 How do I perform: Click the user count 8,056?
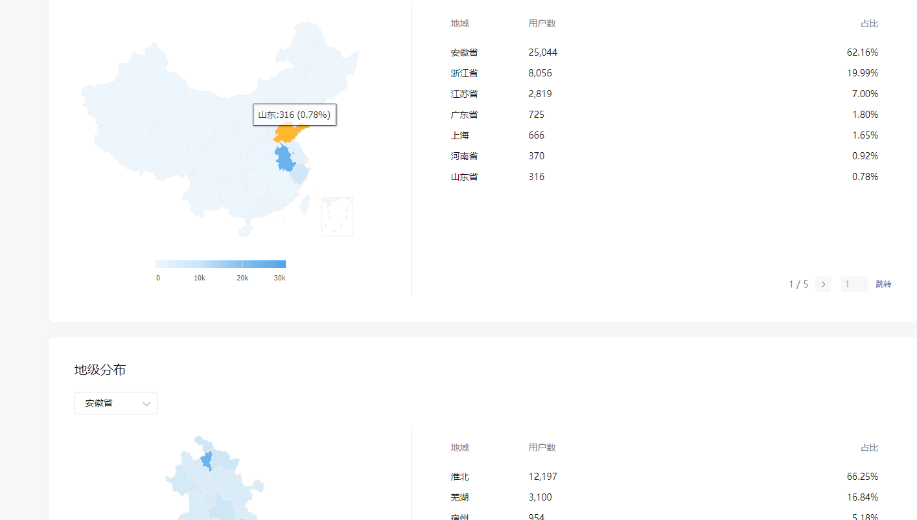coord(540,73)
